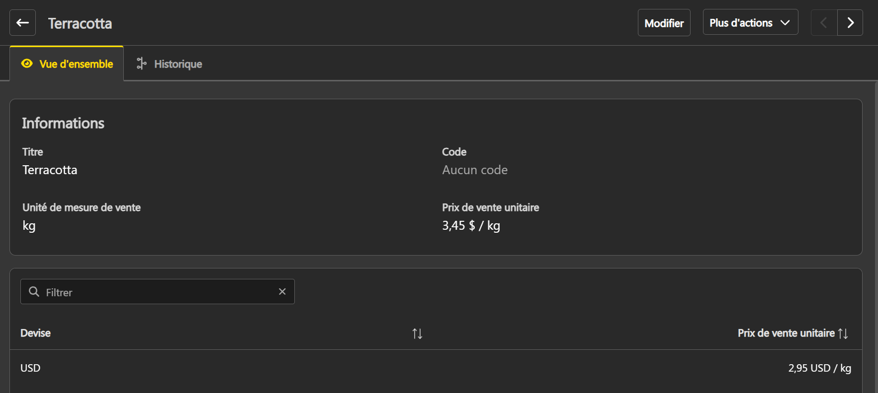Sort using Prix de vente unitaire arrows
This screenshot has height=393, width=878.
coord(843,333)
